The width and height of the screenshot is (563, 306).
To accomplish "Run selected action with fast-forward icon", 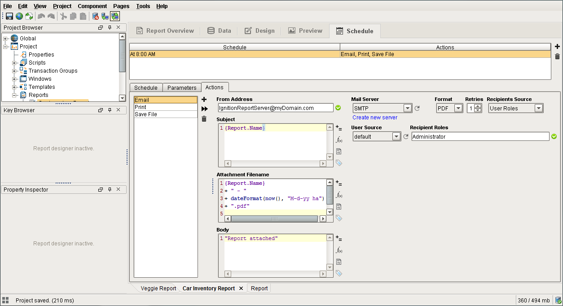I will tap(204, 109).
